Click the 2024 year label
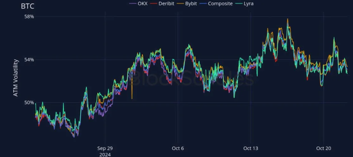353x157 pixels. click(105, 155)
